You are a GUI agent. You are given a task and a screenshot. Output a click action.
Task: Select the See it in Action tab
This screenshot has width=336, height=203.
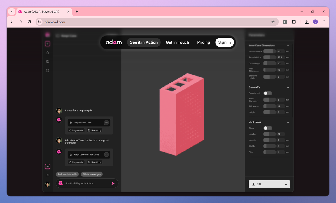[x=144, y=42]
